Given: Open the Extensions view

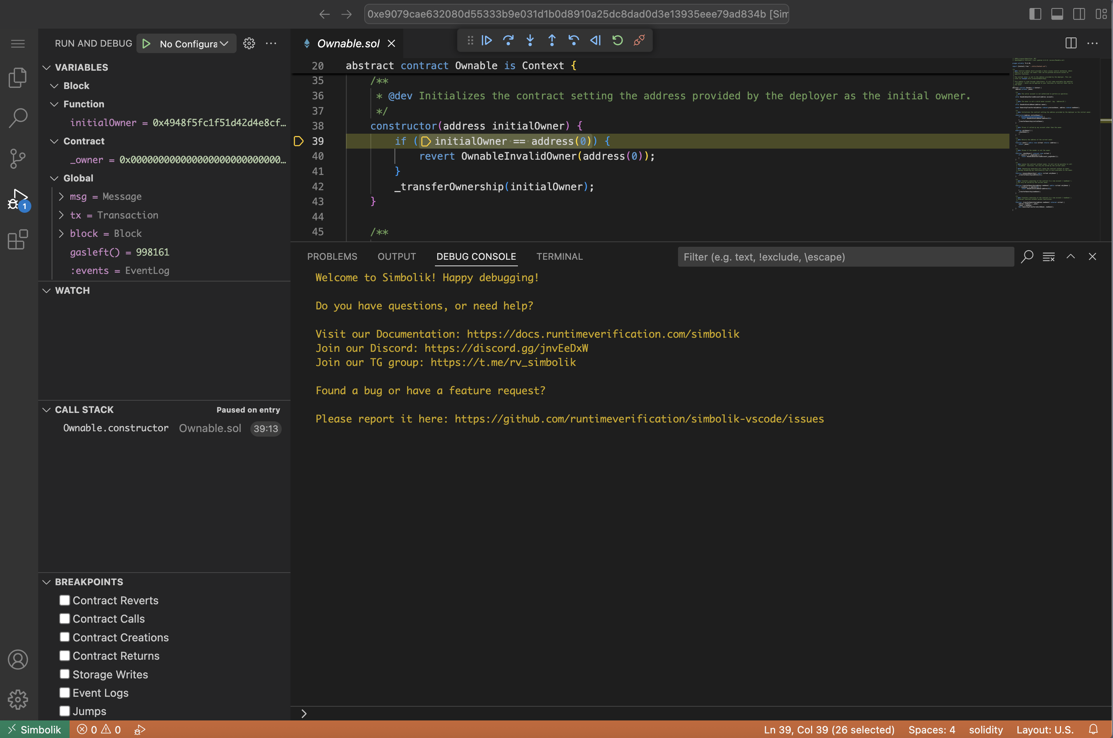Looking at the screenshot, I should click(x=18, y=240).
